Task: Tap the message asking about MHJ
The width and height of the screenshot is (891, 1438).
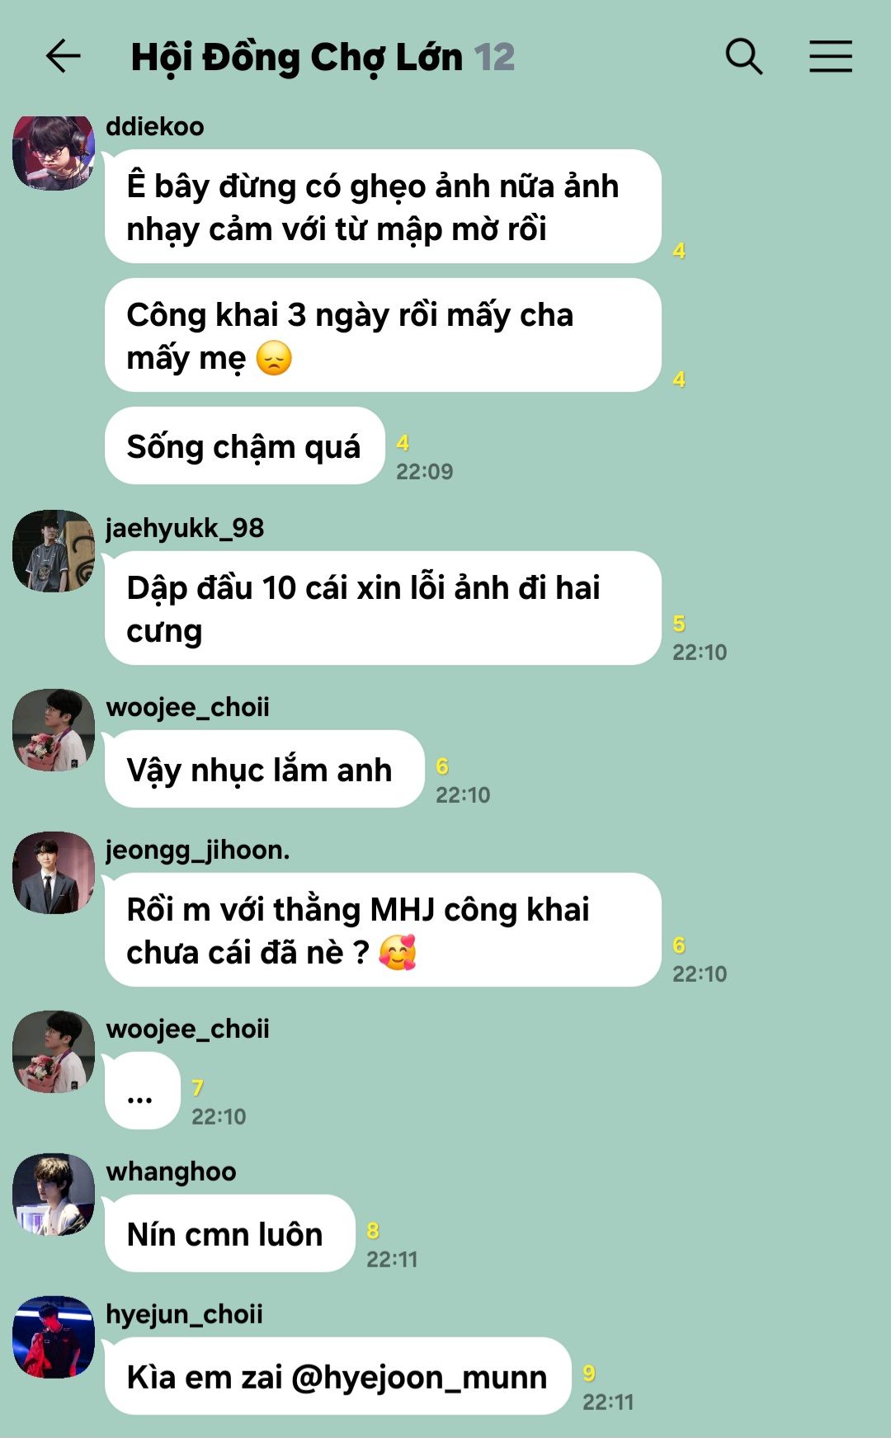Action: pos(384,930)
